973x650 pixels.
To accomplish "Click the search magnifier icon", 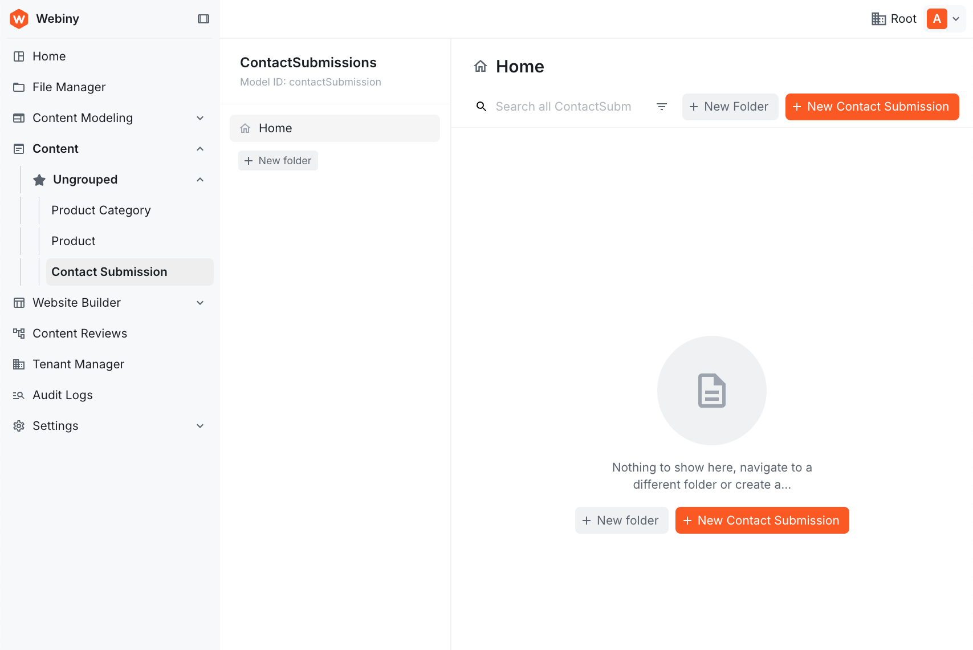I will tap(481, 106).
